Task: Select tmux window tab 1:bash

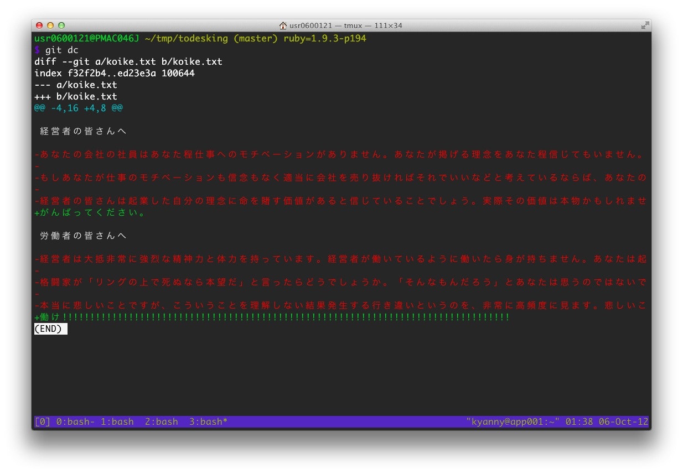Action: 117,422
